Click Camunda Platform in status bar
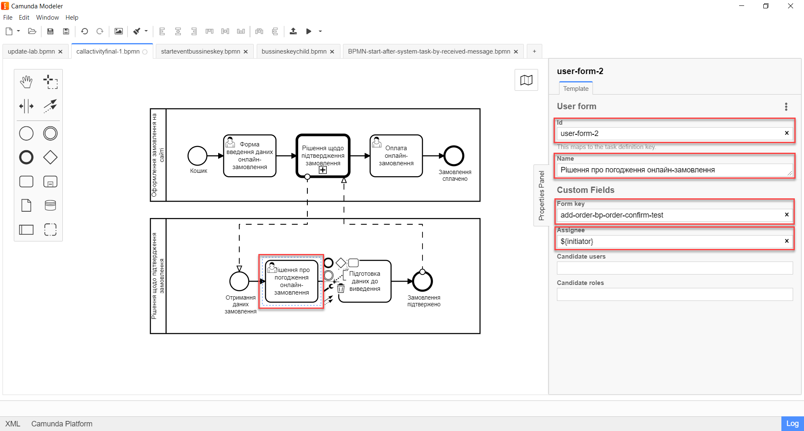This screenshot has height=431, width=804. [x=62, y=424]
